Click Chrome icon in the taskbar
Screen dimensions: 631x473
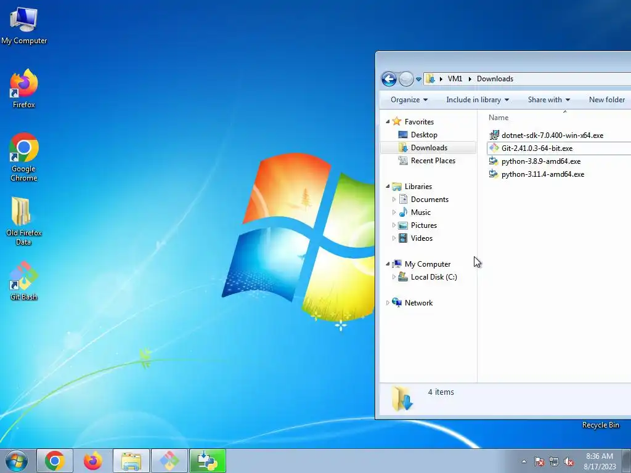click(x=55, y=461)
